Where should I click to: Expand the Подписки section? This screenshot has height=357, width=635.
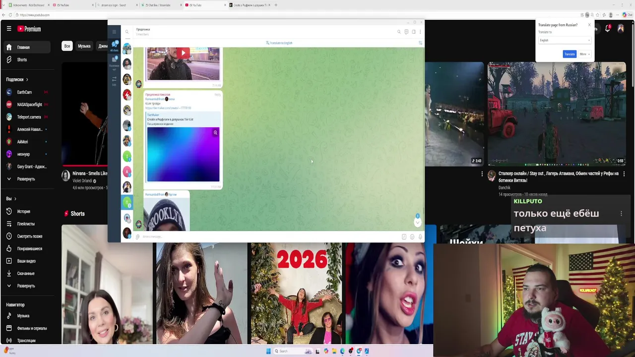(x=17, y=79)
